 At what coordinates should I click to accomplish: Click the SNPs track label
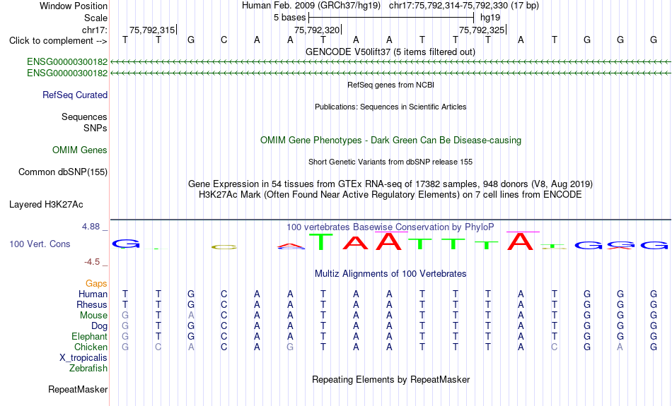pos(95,128)
